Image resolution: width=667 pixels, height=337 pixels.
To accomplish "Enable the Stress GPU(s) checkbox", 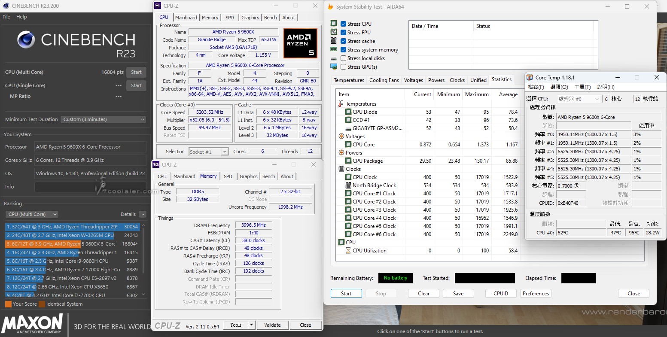I will [x=343, y=67].
